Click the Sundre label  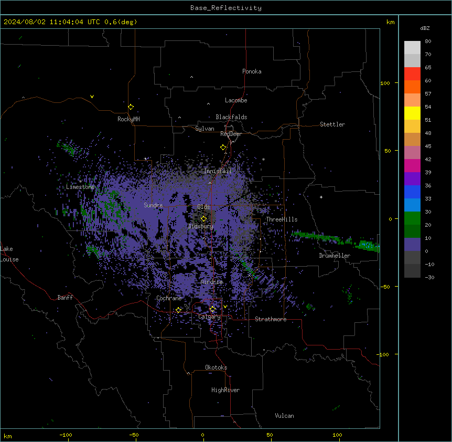point(153,205)
